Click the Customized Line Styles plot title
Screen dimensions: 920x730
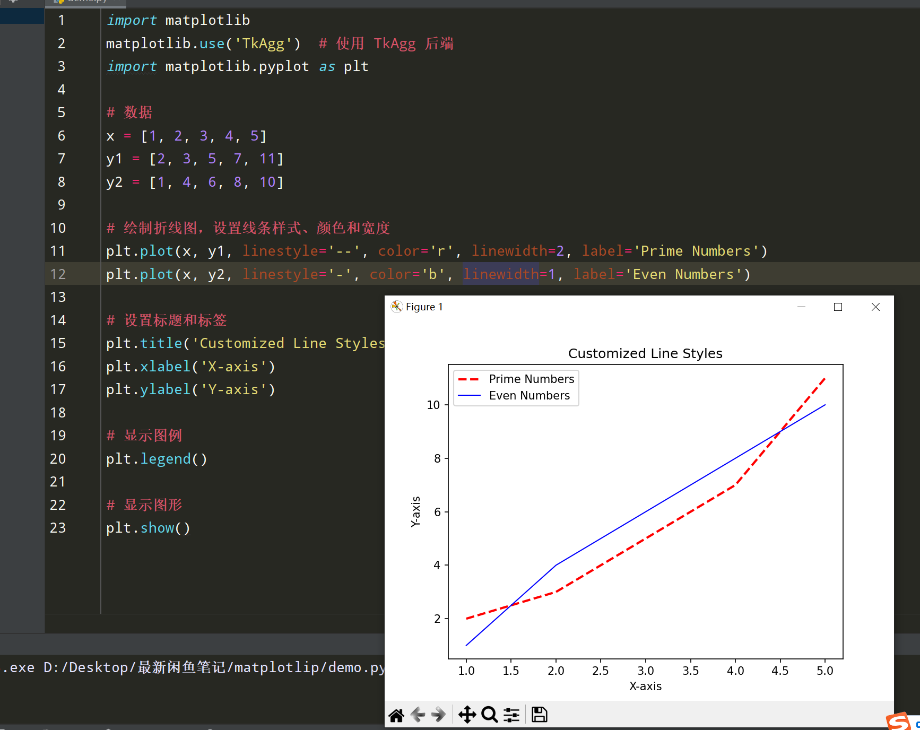645,353
